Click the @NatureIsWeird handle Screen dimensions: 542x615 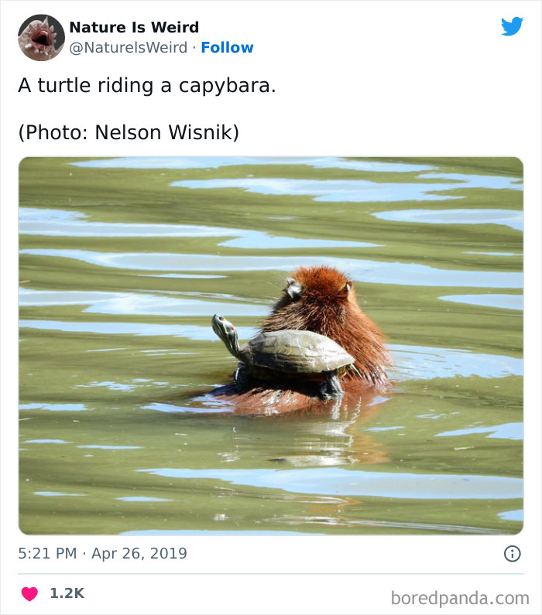pyautogui.click(x=129, y=47)
